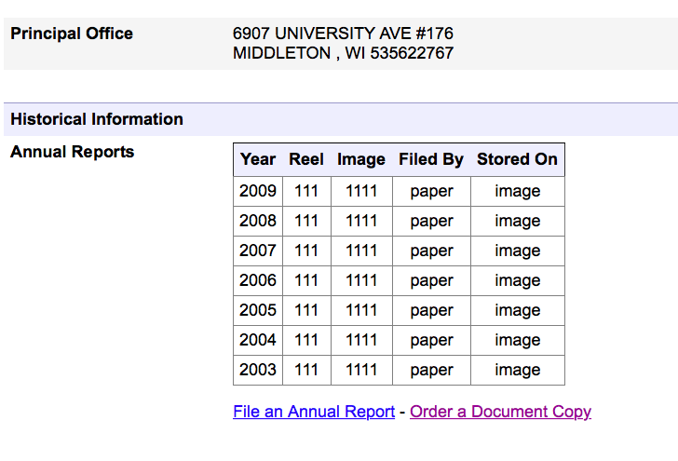Viewport: 678px width, 461px height.
Task: Click the Filed By column header
Action: [x=431, y=159]
